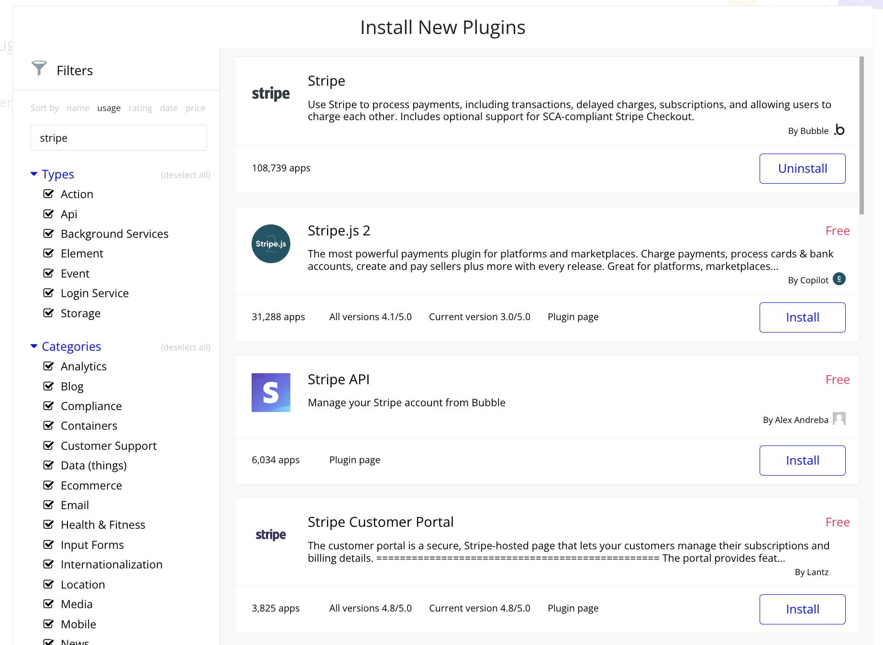Uncheck the Location category filter

pyautogui.click(x=48, y=584)
